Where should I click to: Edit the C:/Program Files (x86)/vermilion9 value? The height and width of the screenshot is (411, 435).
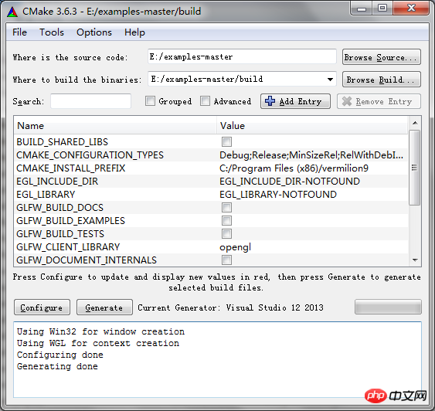(x=294, y=168)
